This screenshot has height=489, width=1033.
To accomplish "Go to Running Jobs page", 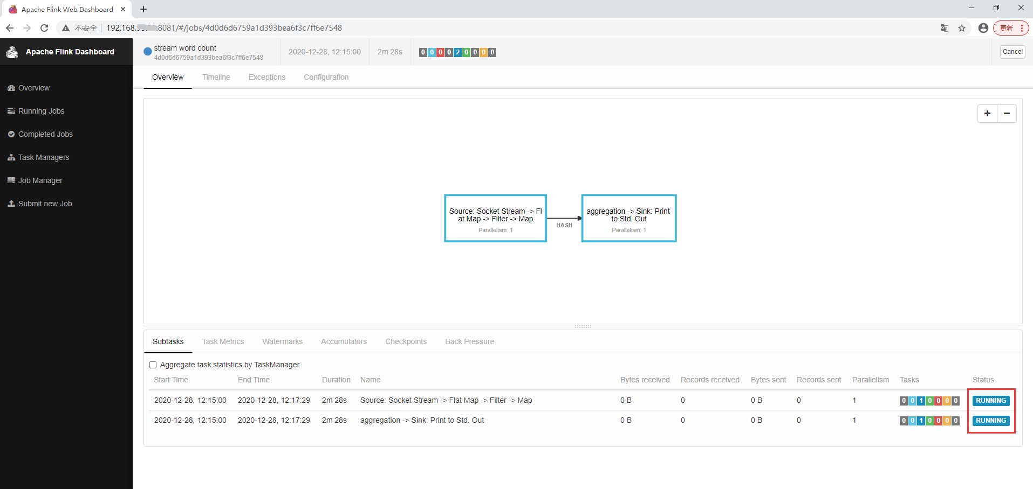I will click(41, 111).
